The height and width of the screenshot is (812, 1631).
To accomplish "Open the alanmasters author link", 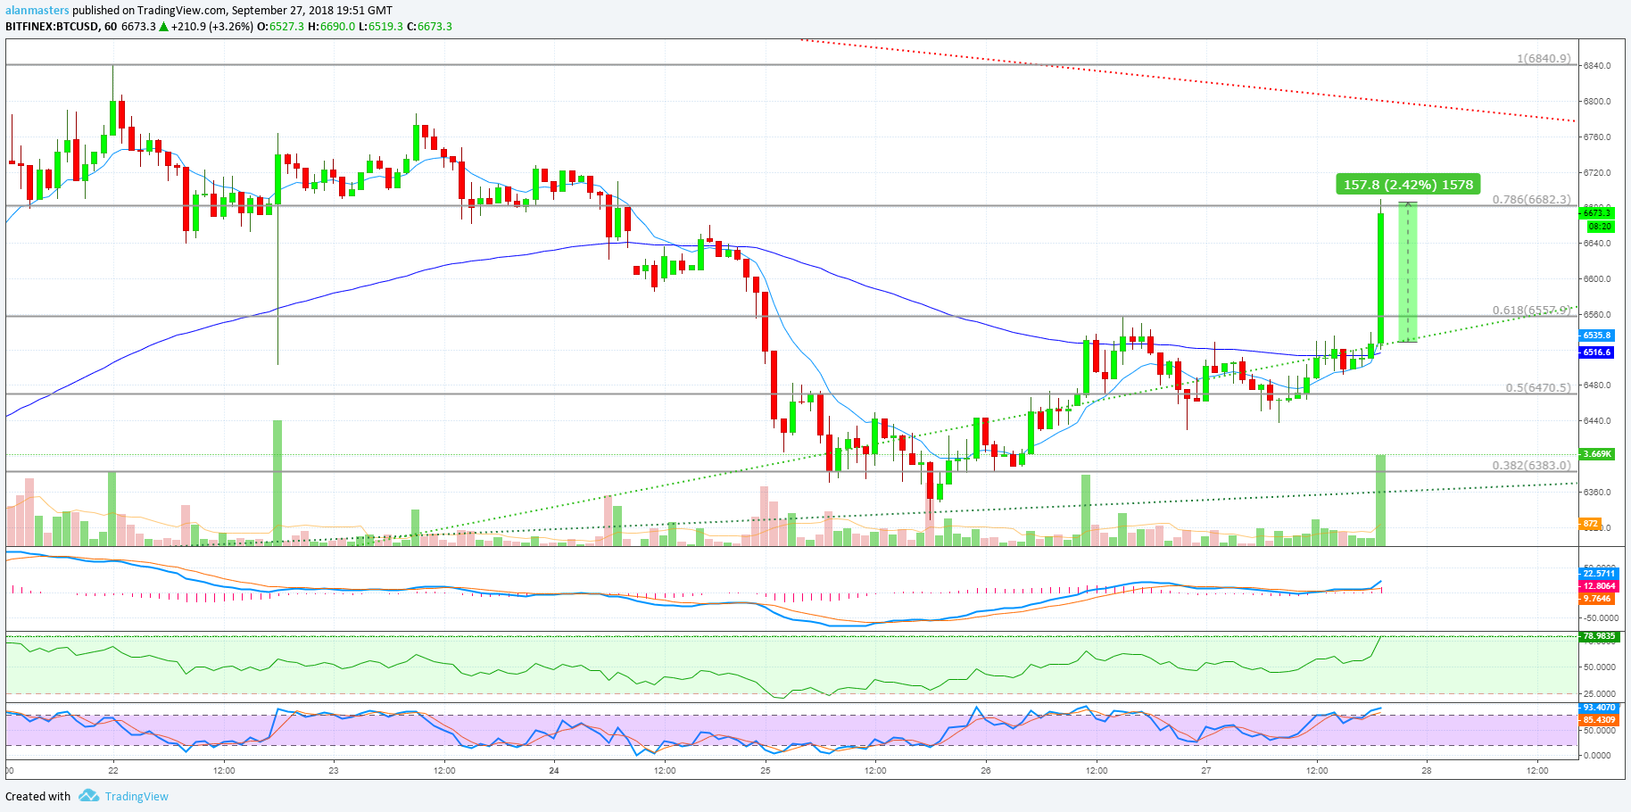I will (37, 11).
